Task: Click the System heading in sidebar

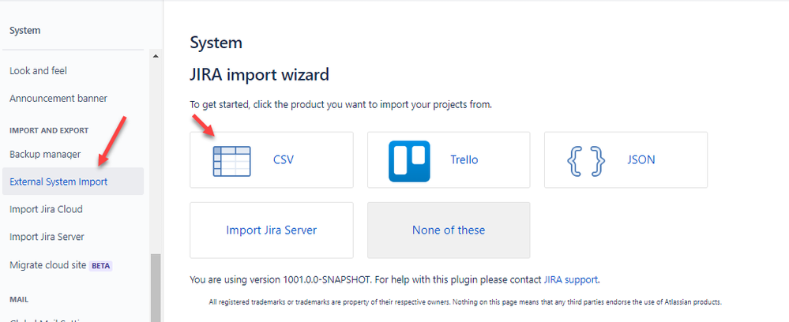Action: pos(24,31)
